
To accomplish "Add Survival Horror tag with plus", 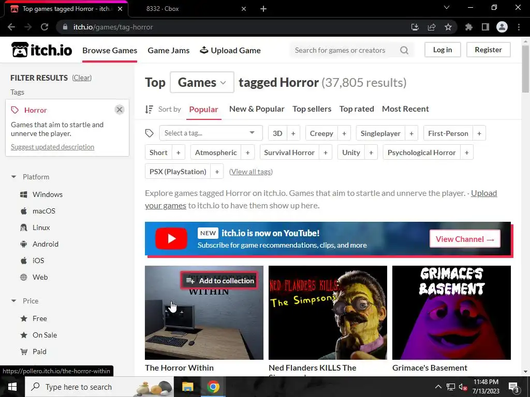I will pos(326,152).
